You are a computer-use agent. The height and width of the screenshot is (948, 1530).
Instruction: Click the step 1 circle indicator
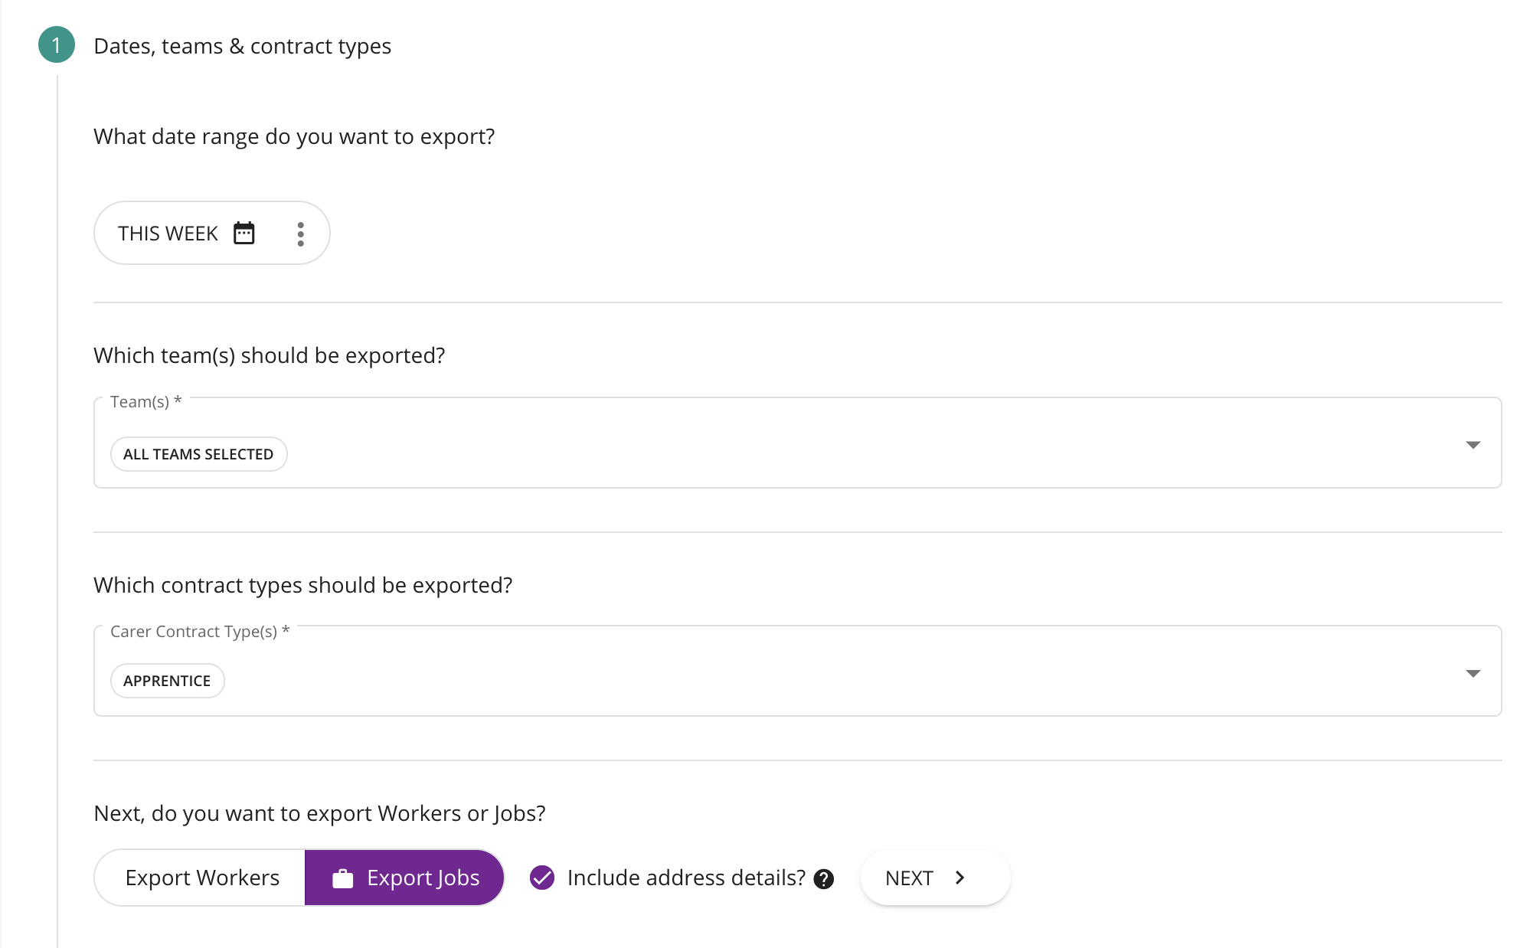57,45
